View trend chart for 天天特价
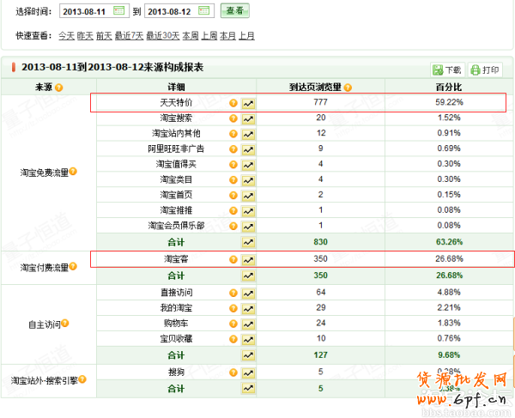Viewport: 515px width, 418px height. click(x=248, y=104)
